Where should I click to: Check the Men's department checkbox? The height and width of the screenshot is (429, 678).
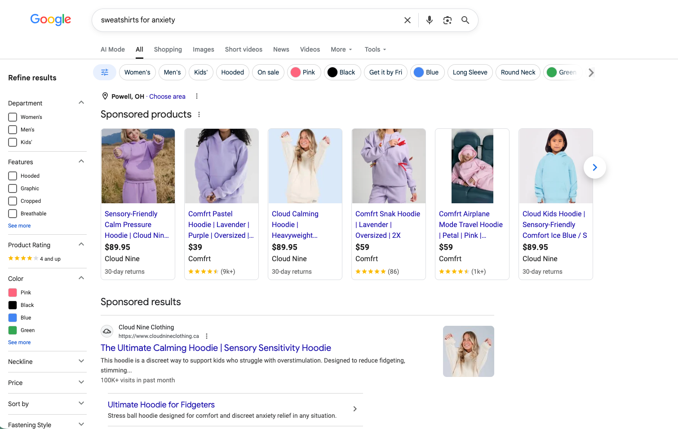point(13,130)
